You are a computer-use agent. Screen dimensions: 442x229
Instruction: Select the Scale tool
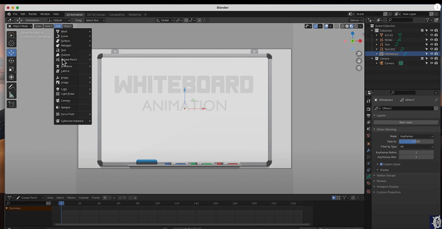point(11,69)
